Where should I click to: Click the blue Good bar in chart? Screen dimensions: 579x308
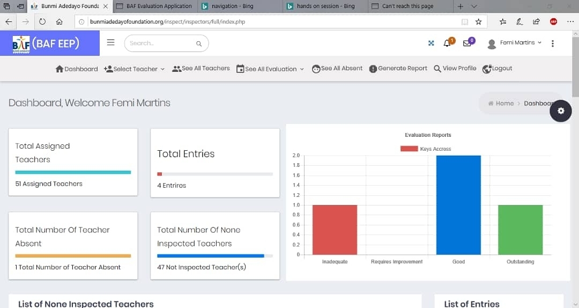point(458,204)
